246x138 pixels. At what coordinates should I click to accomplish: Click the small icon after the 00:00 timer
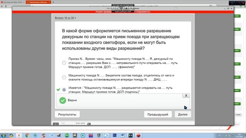click(89, 124)
